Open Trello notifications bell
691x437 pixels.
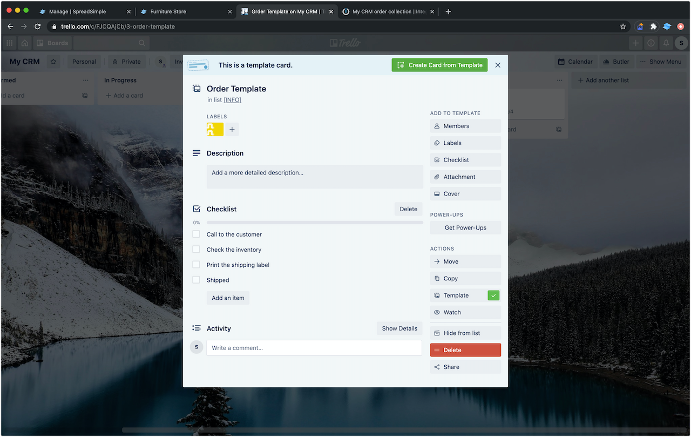click(666, 43)
